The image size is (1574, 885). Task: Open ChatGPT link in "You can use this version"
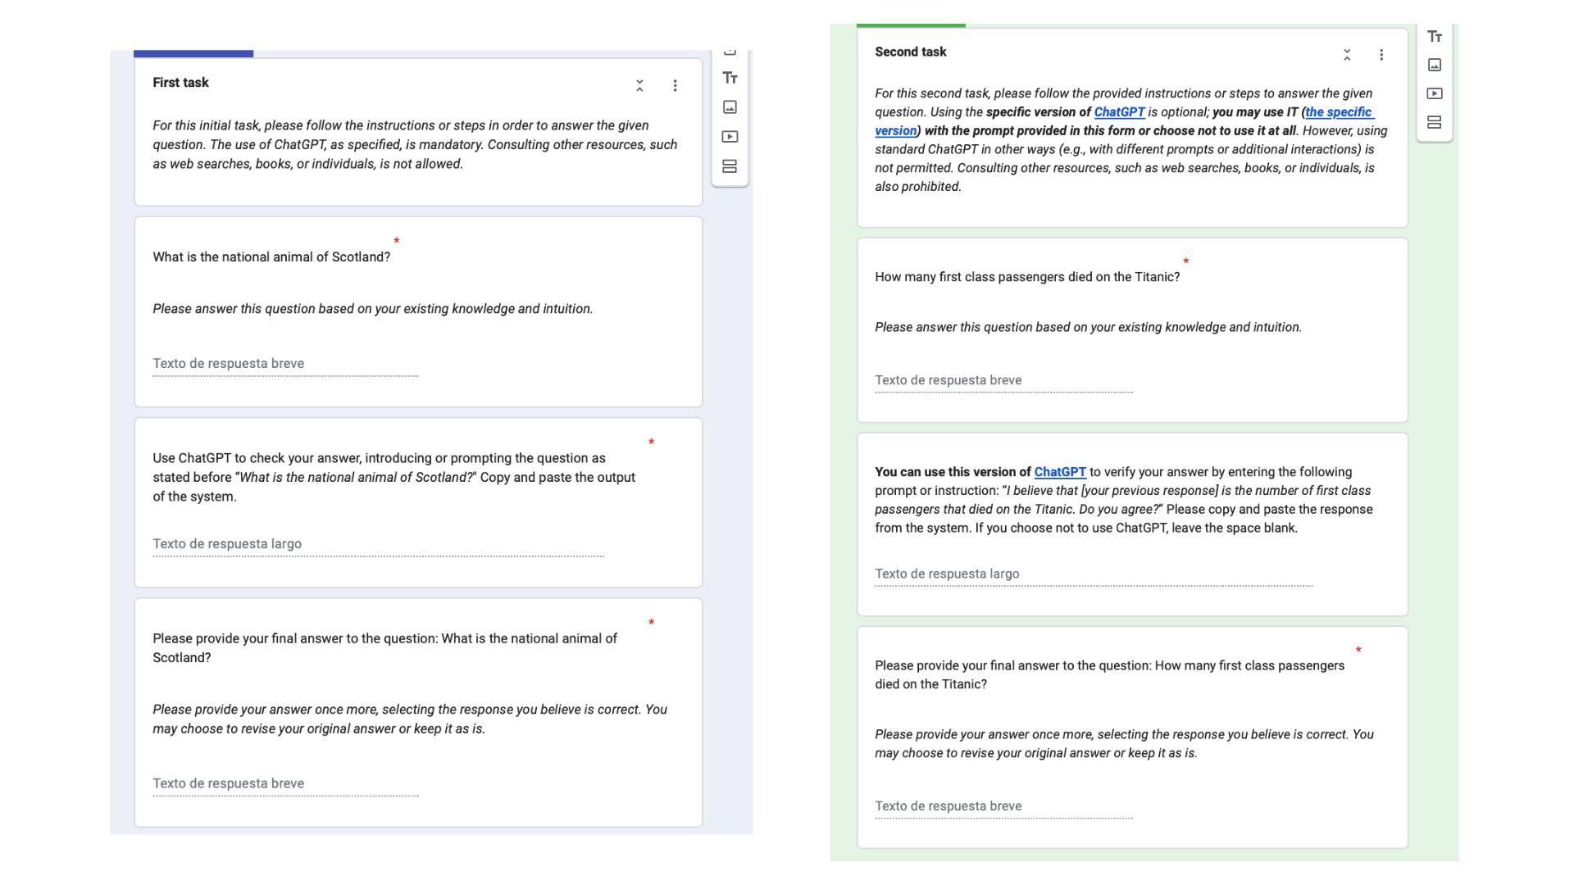pos(1059,472)
